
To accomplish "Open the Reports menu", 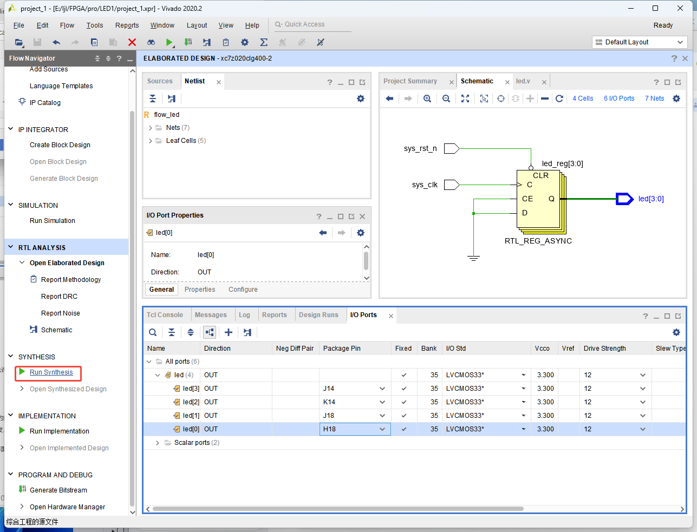I will click(127, 25).
